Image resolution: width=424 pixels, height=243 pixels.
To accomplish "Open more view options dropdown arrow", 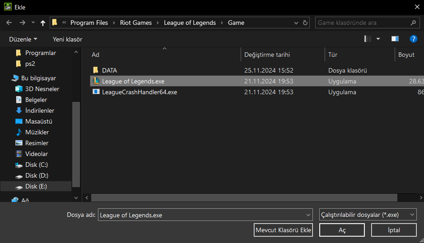I will coord(378,39).
